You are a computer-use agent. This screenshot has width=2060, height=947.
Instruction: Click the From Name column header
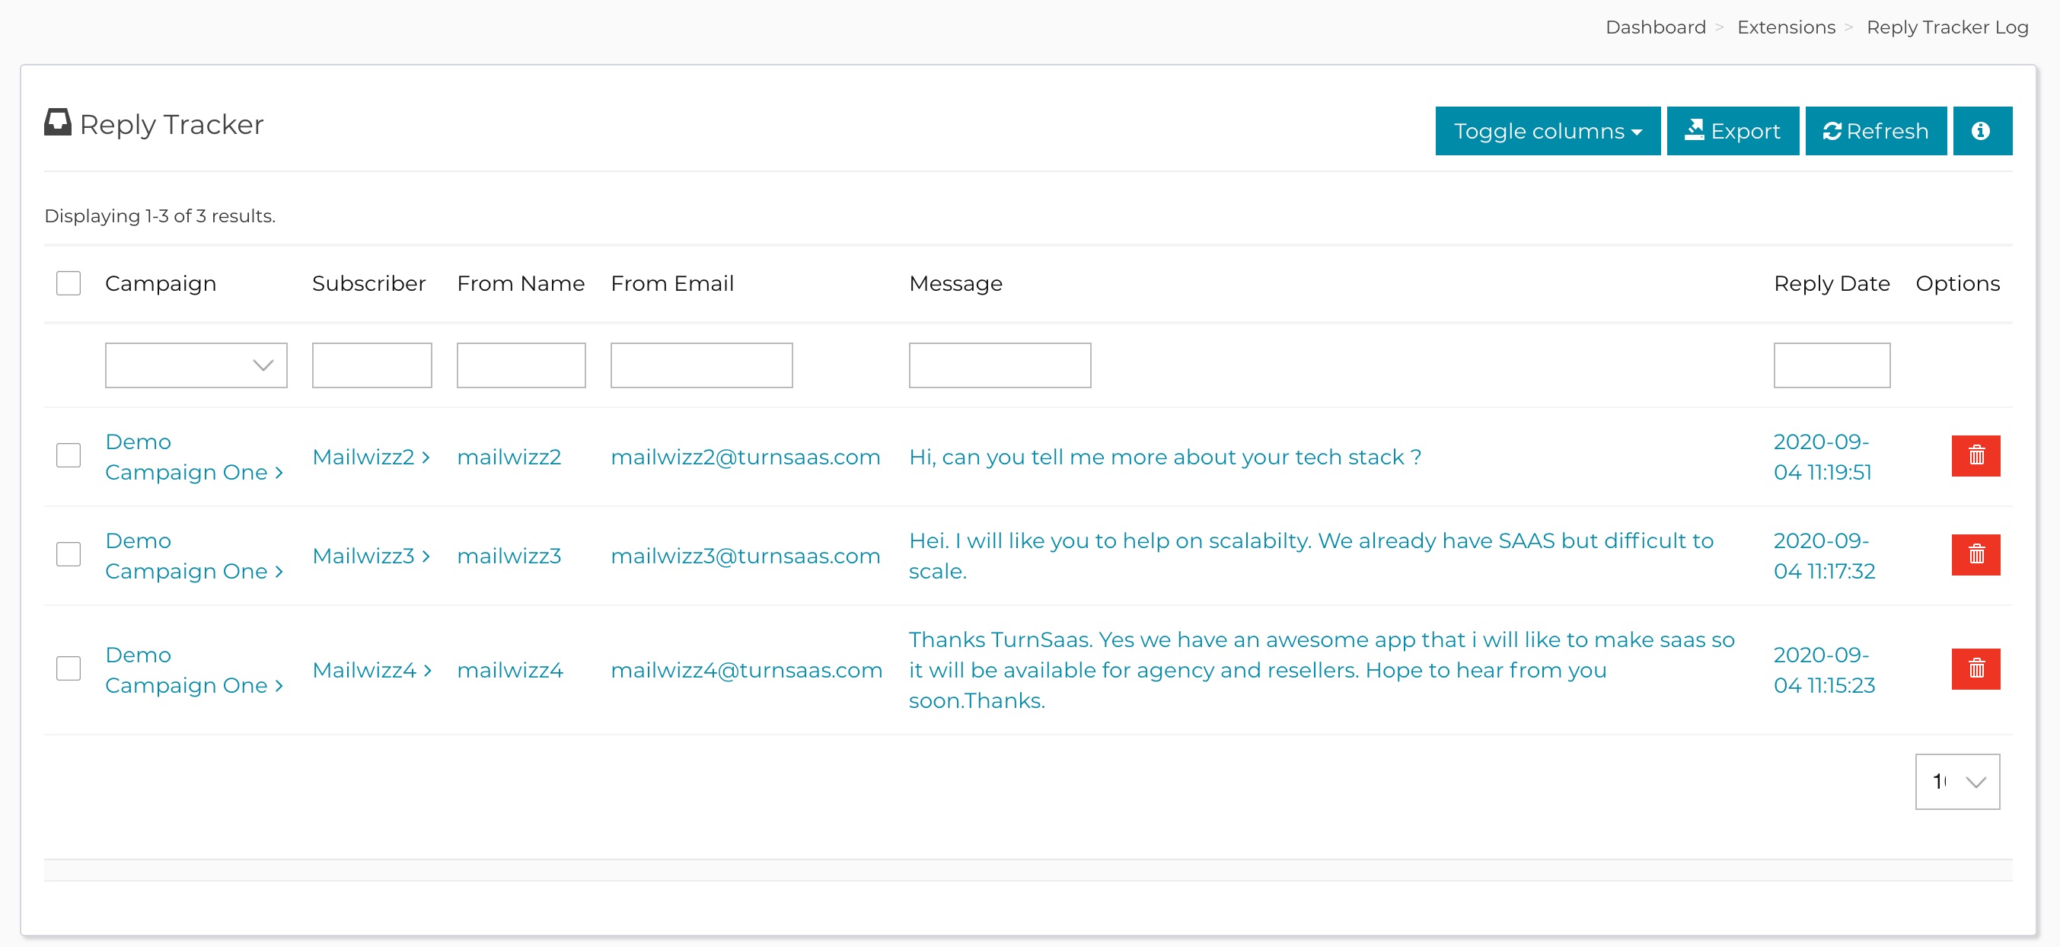tap(521, 283)
